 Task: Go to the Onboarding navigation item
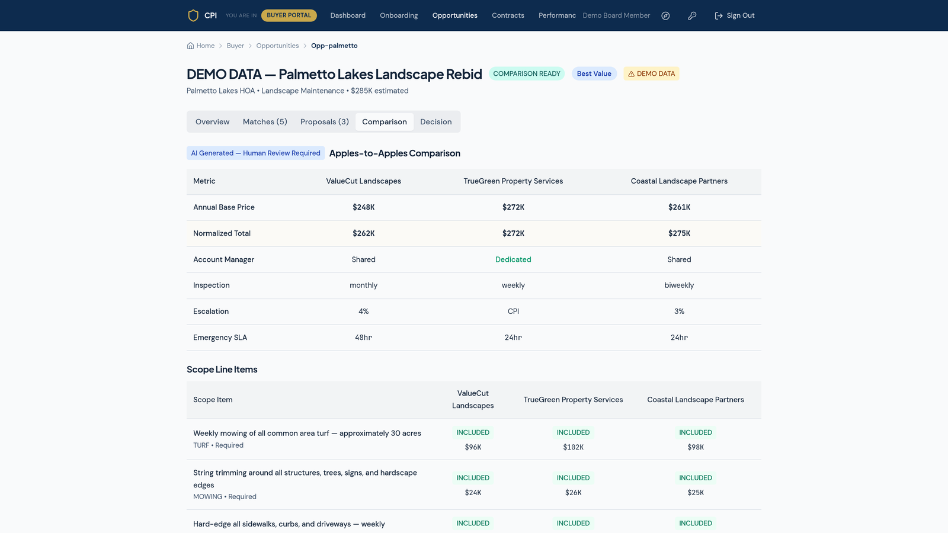pyautogui.click(x=399, y=15)
